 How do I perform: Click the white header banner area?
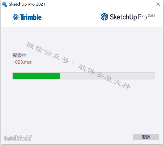tap(82, 17)
